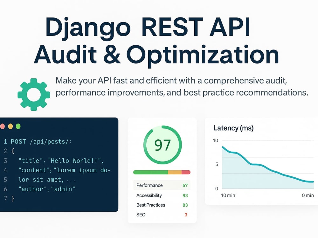Click the orange segment of the score bar
The height and width of the screenshot is (238, 318).
click(x=175, y=172)
